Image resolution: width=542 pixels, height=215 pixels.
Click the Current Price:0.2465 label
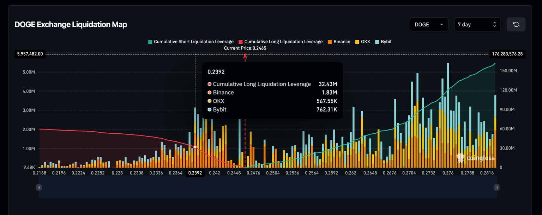245,48
